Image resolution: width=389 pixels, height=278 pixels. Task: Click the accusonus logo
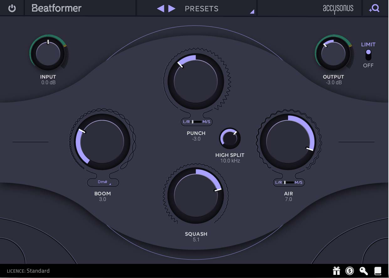pyautogui.click(x=338, y=8)
